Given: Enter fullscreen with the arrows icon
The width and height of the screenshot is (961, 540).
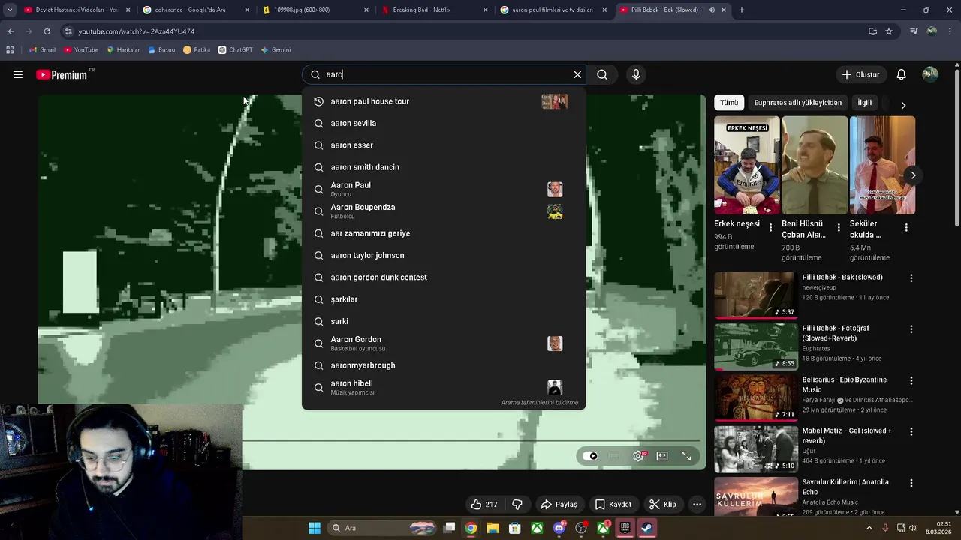Looking at the screenshot, I should click(686, 456).
